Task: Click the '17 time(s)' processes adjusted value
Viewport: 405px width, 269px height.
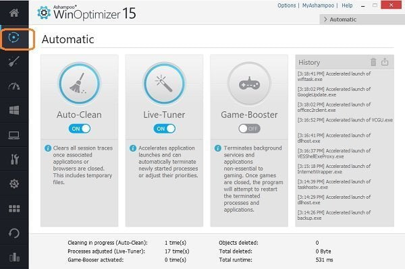Action: [177, 251]
